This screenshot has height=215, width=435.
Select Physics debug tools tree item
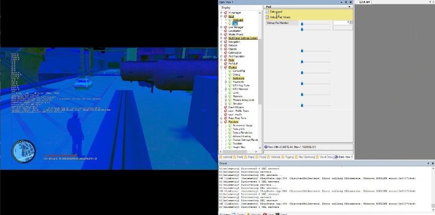244,100
